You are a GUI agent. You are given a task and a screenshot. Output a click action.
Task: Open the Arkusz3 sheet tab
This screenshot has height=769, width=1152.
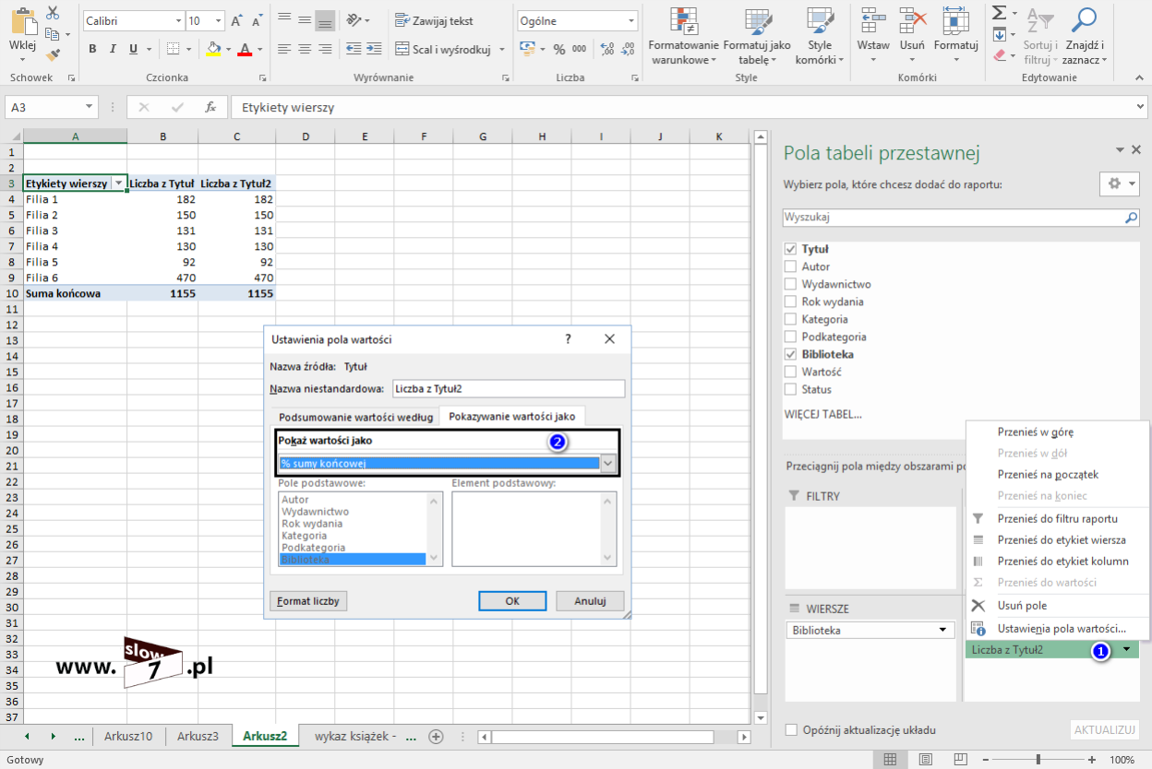tap(198, 736)
